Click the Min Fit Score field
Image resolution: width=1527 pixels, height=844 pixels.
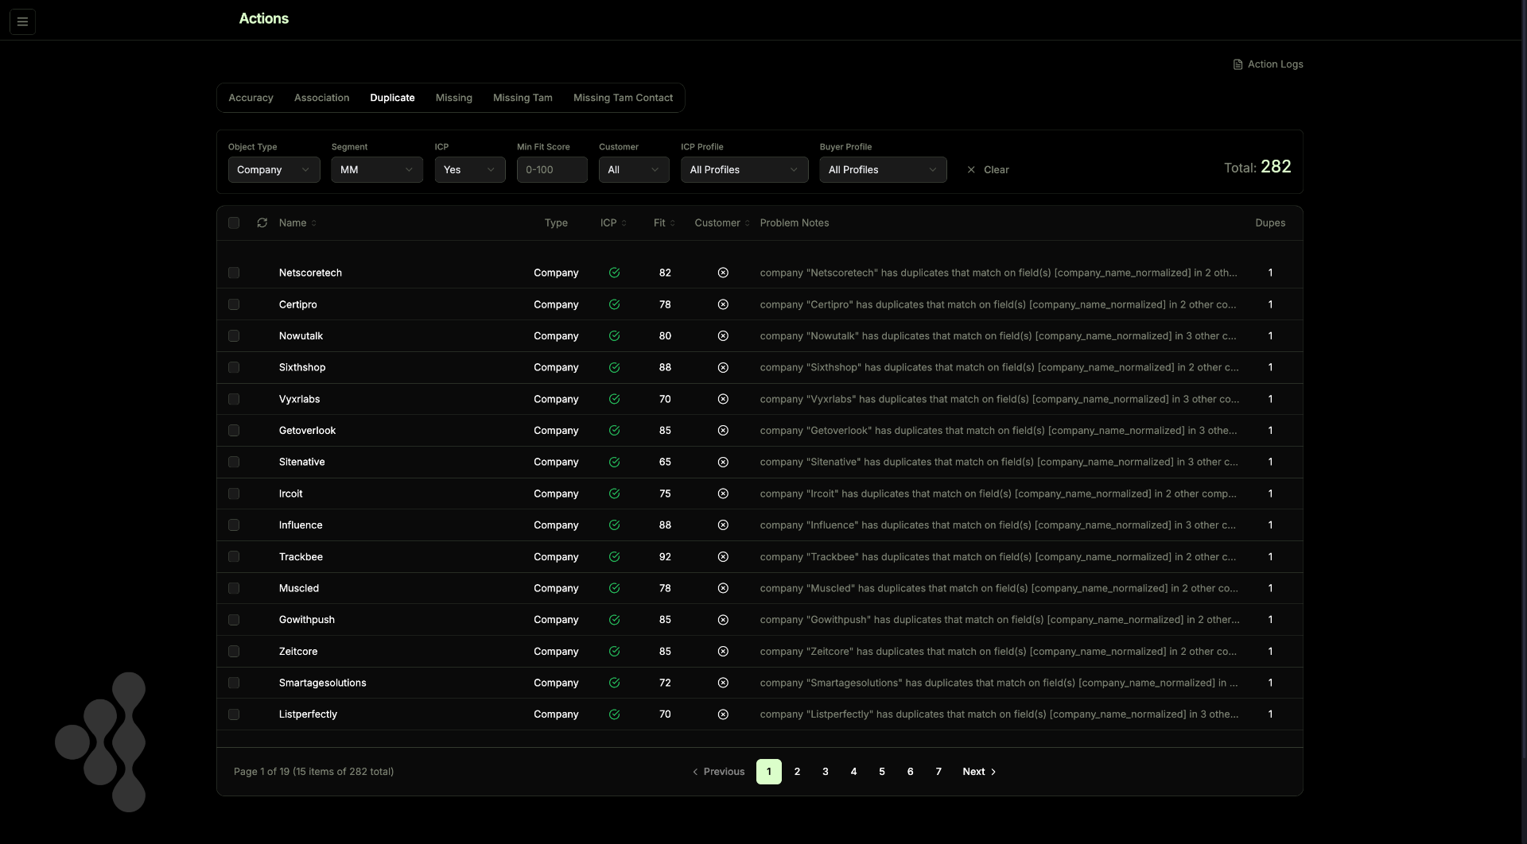click(552, 169)
